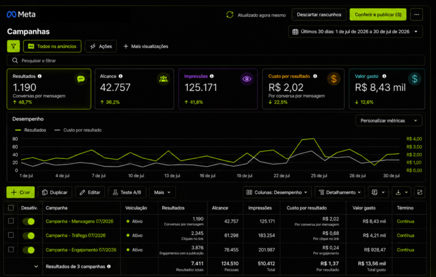
Task: Open the Mais dropdown in toolbar
Action: click(x=162, y=192)
